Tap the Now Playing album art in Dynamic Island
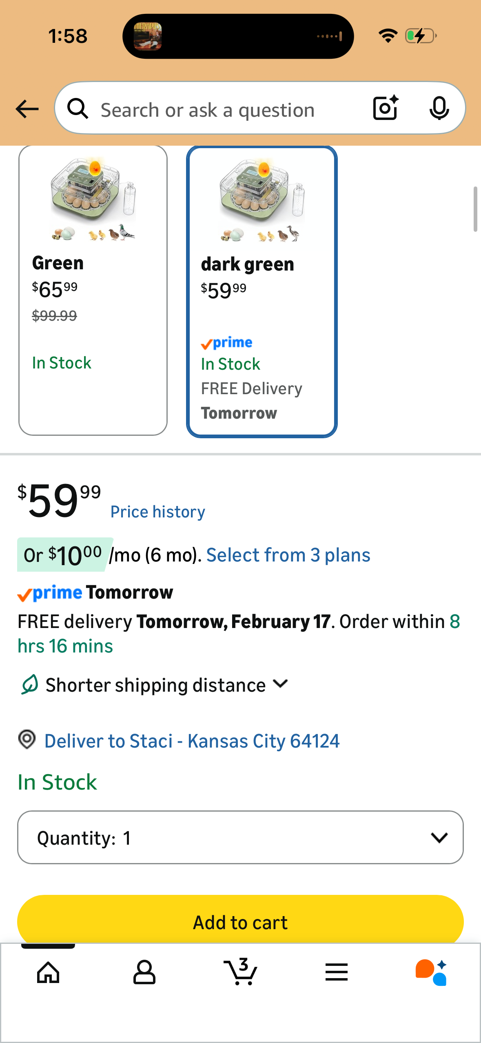 148,36
